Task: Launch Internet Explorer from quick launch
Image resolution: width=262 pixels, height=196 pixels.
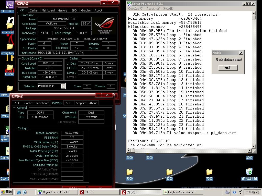Action: pyautogui.click(x=19, y=192)
